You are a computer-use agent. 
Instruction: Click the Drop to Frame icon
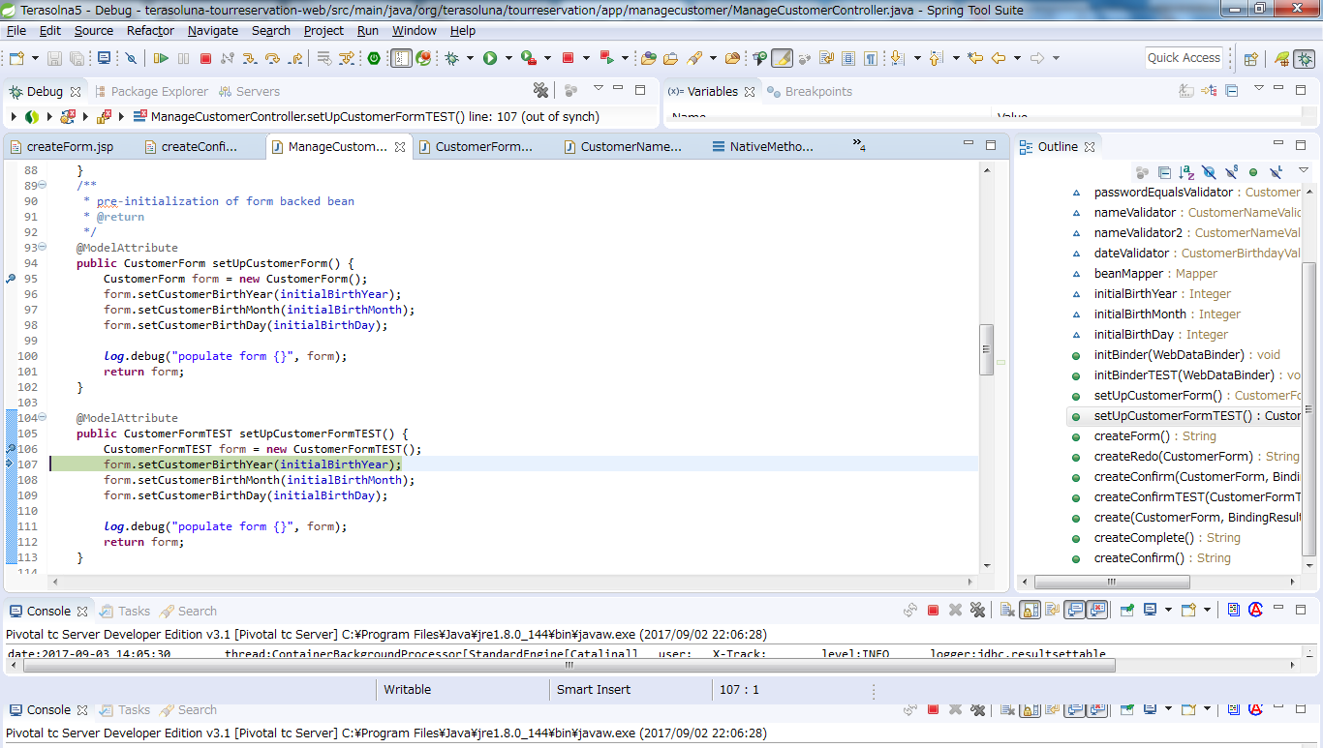[324, 58]
